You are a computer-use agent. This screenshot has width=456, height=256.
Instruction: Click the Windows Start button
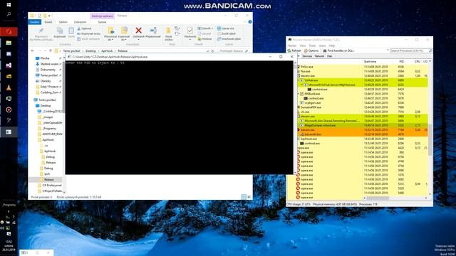(9, 5)
